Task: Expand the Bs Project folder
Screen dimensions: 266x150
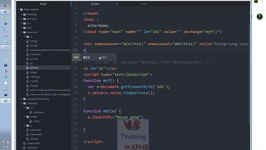Action: tap(21, 19)
